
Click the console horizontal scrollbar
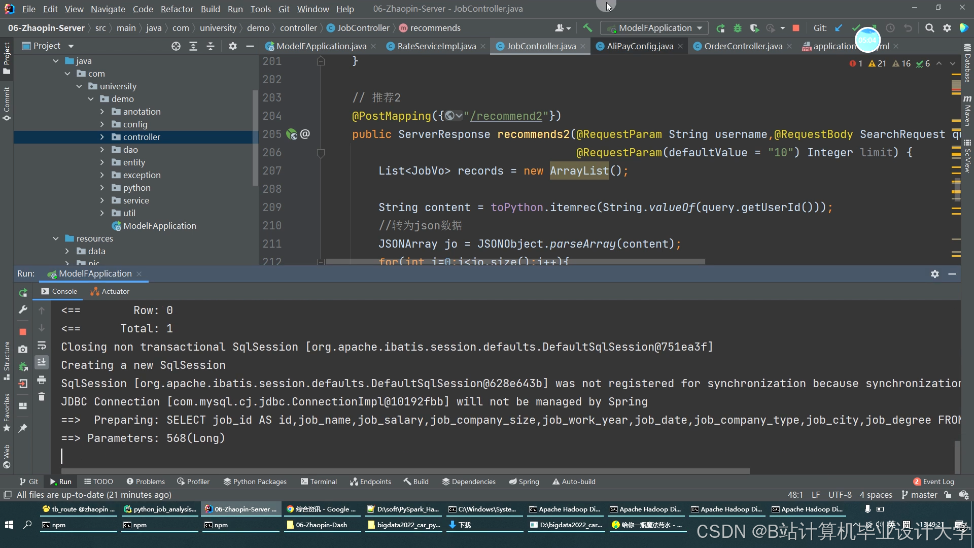point(406,471)
